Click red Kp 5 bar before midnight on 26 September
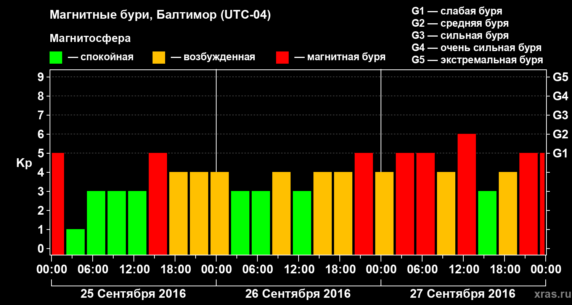The width and height of the screenshot is (572, 305). point(364,204)
